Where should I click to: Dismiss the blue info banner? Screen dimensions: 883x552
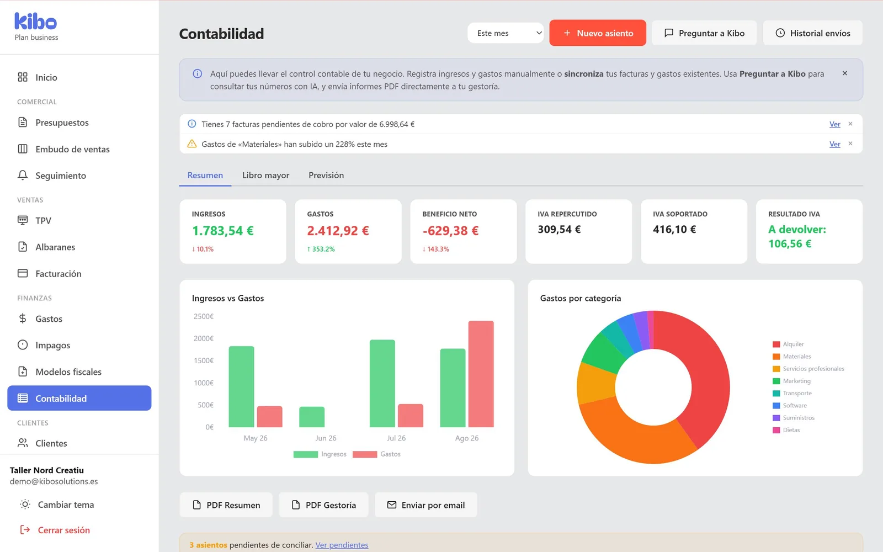point(844,73)
